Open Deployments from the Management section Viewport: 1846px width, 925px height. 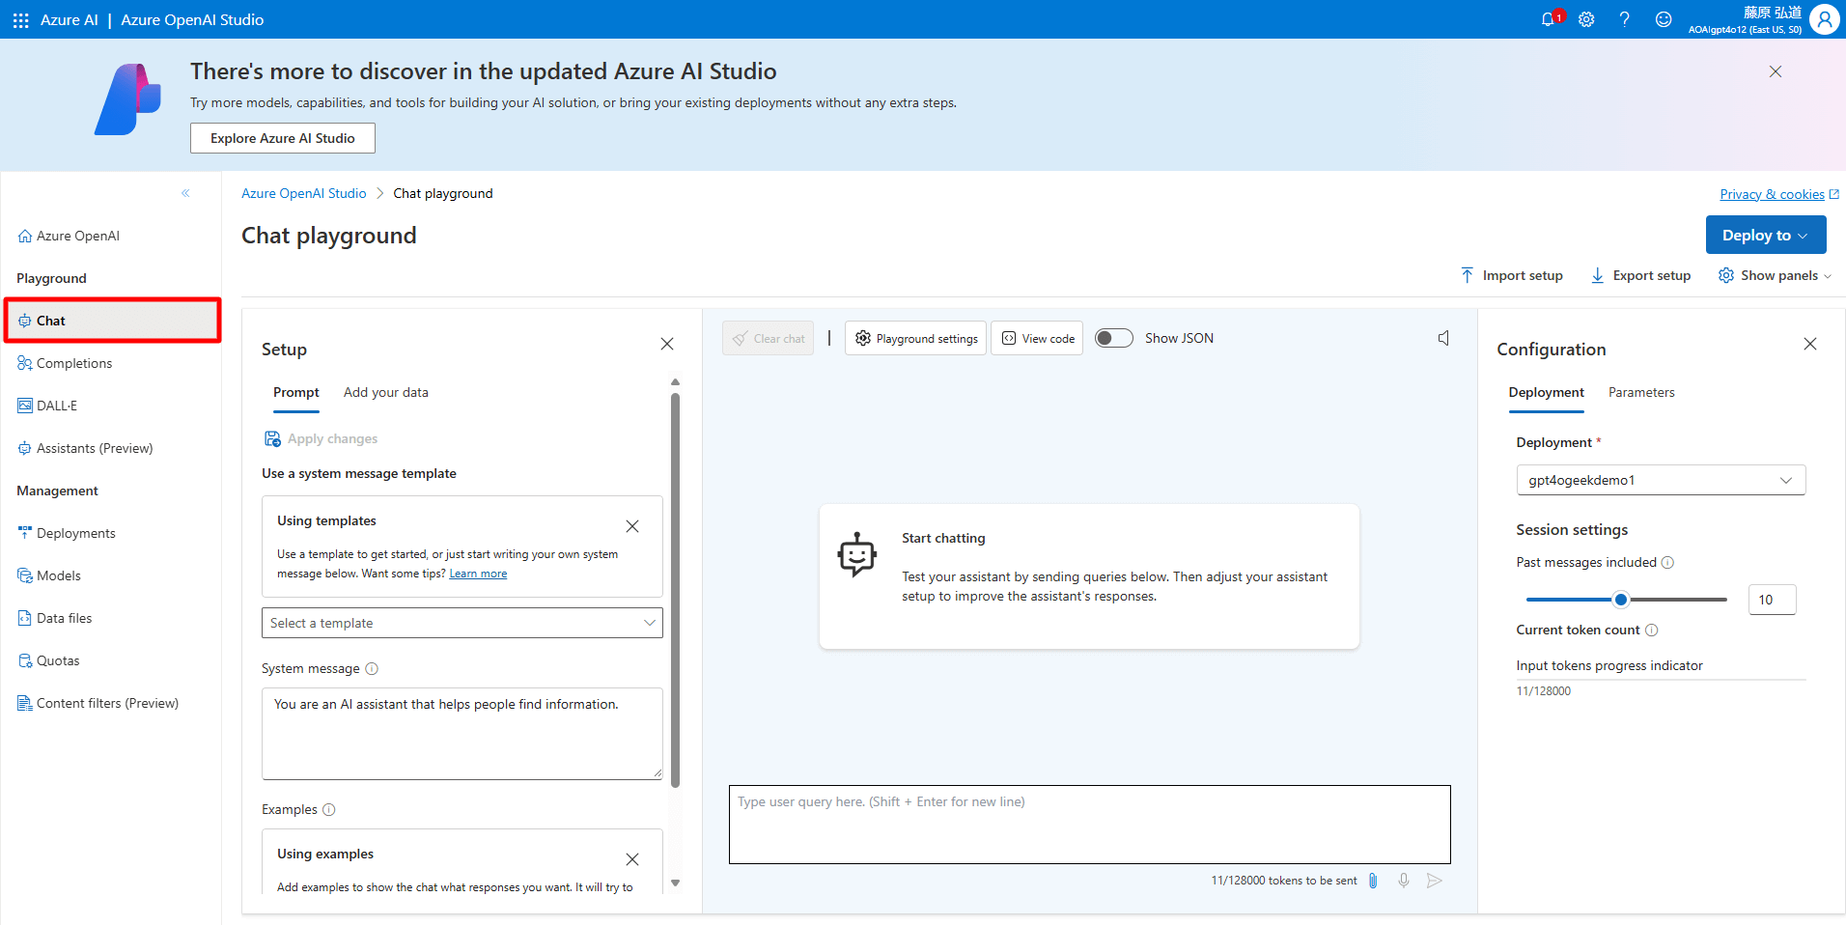[75, 532]
